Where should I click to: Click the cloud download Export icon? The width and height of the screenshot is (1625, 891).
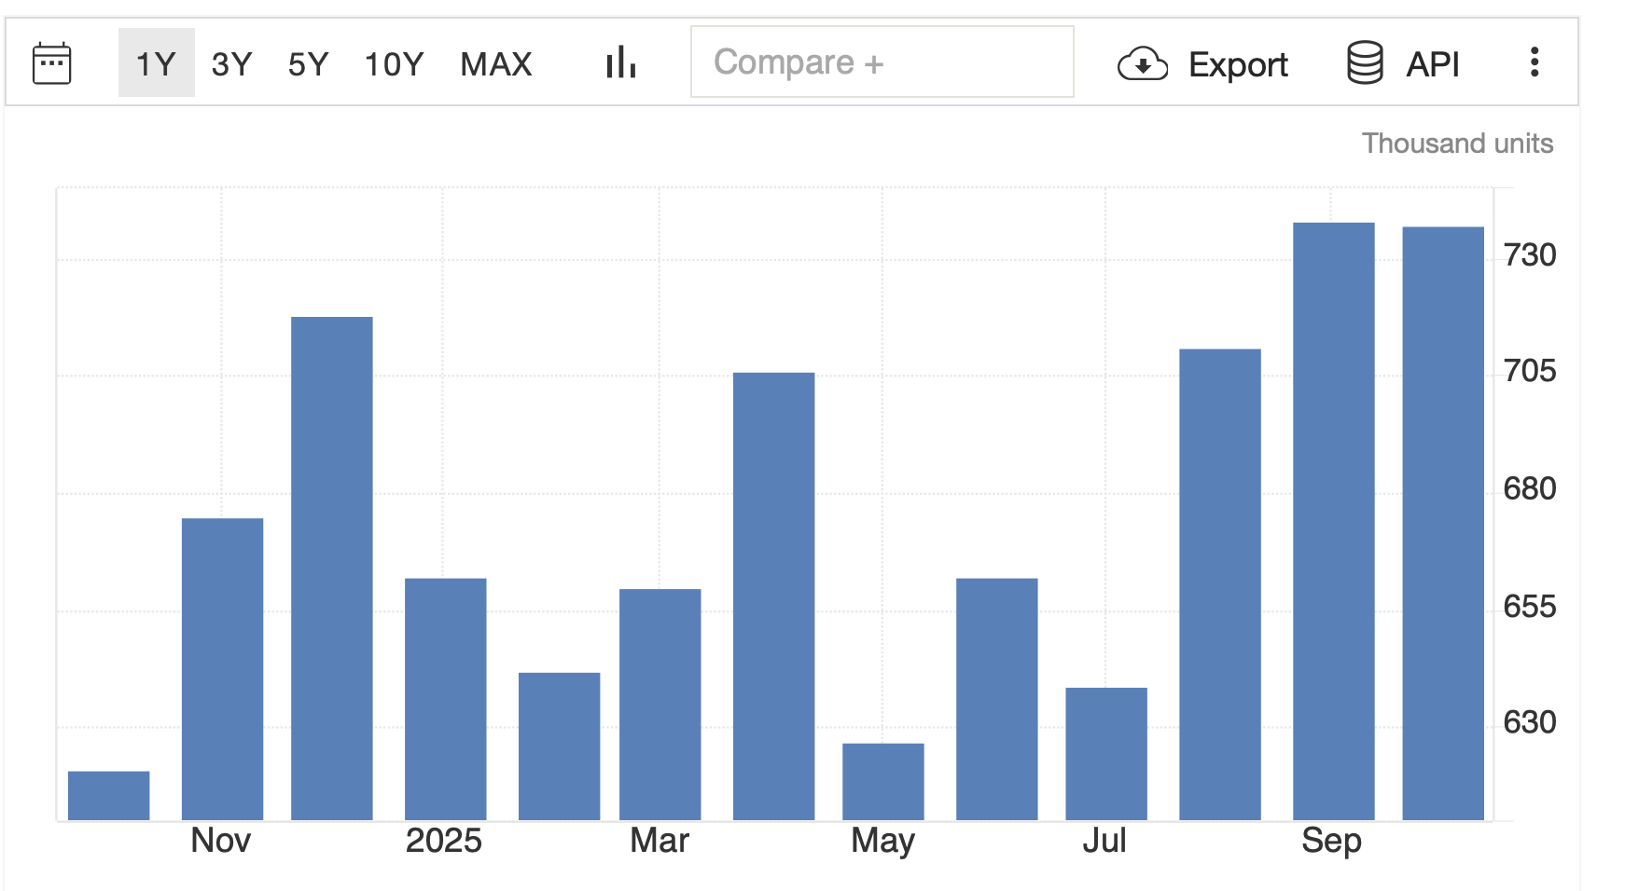pyautogui.click(x=1142, y=64)
